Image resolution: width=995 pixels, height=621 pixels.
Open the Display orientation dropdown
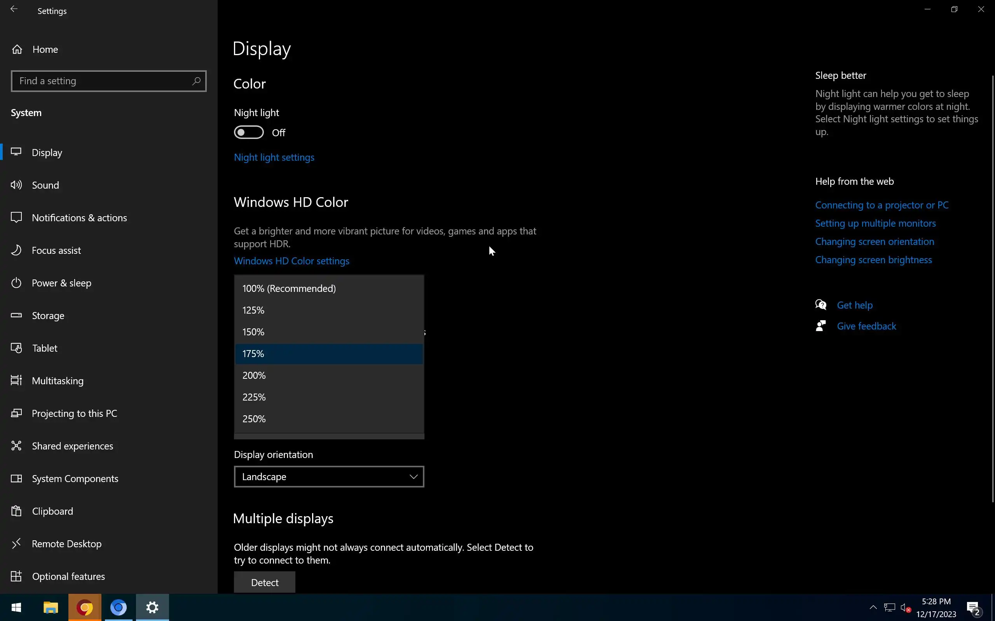[328, 477]
